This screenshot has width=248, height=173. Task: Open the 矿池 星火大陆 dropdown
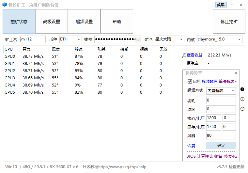click(181, 39)
